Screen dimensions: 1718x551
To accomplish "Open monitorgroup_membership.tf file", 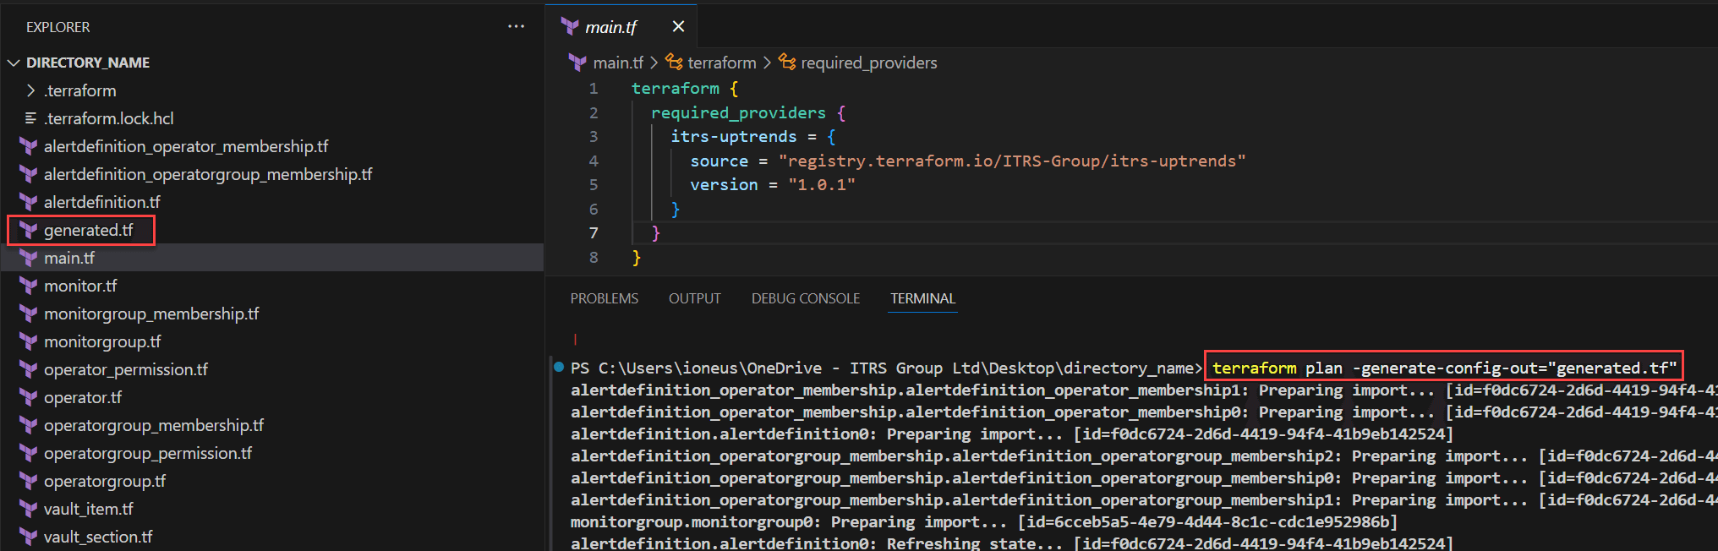I will pos(151,314).
